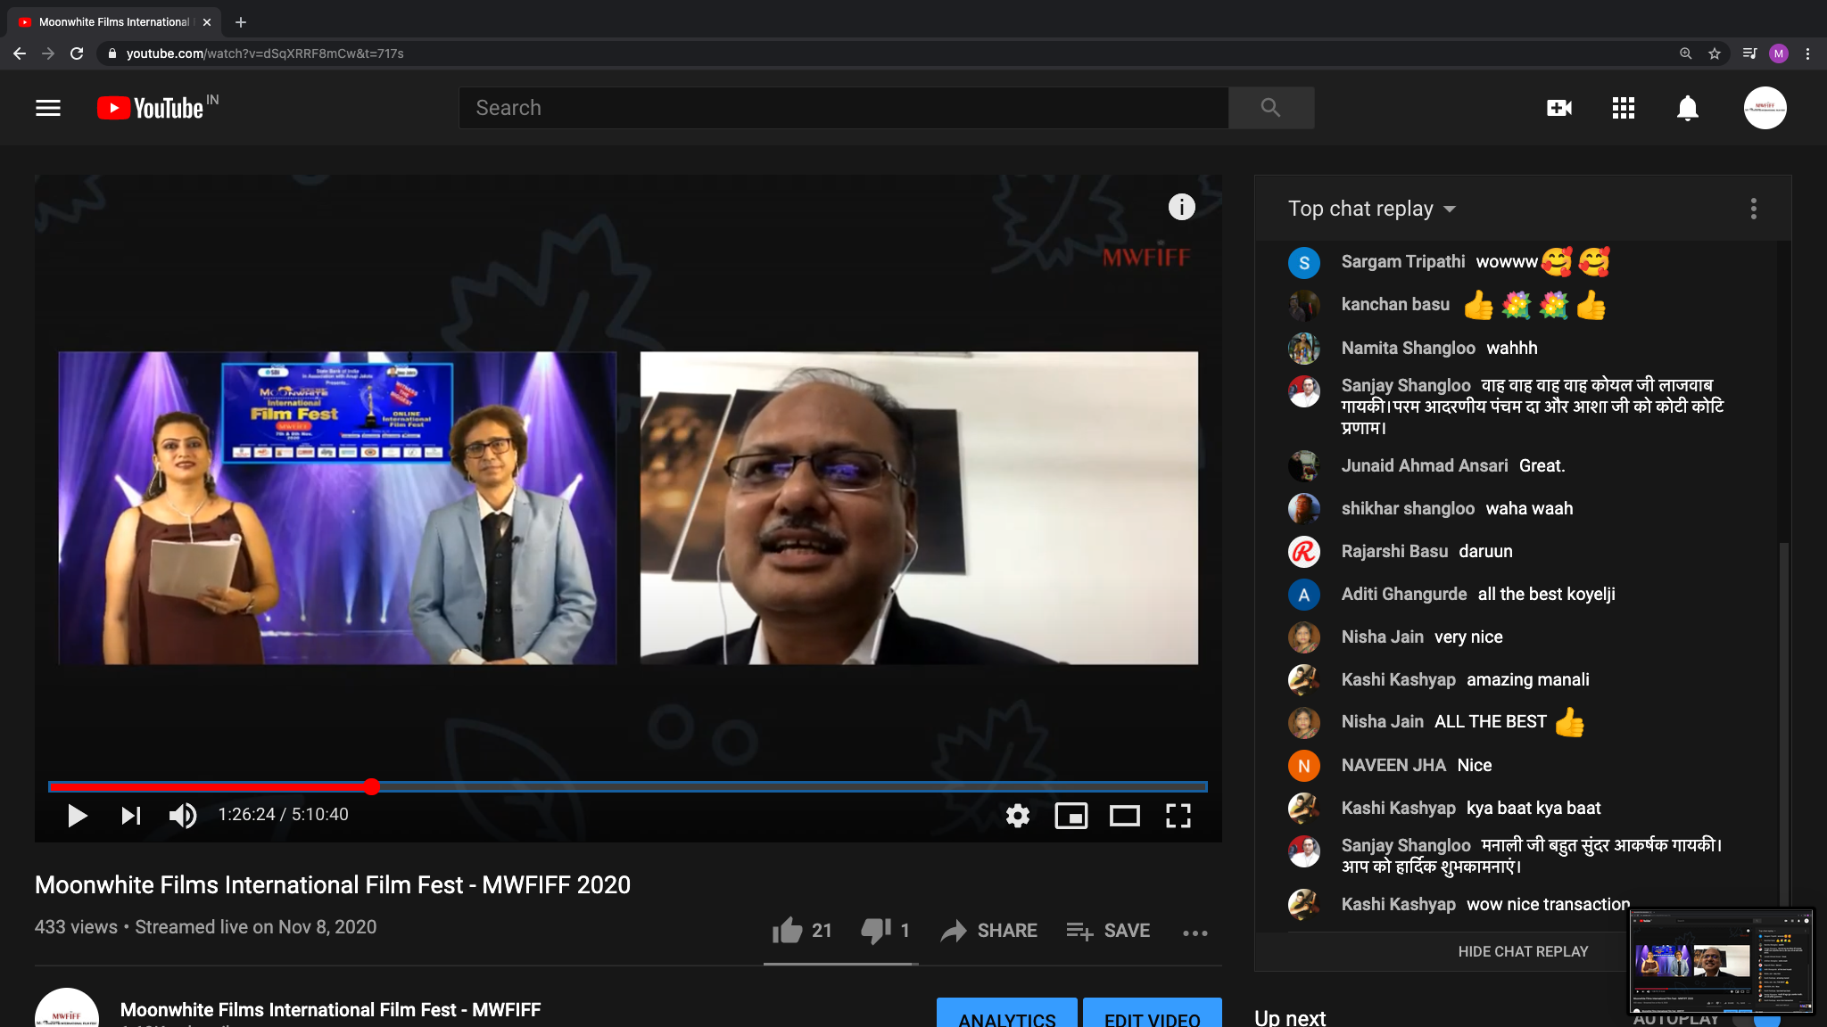Close the Moonwhite Films tab
1827x1027 pixels.
[207, 22]
